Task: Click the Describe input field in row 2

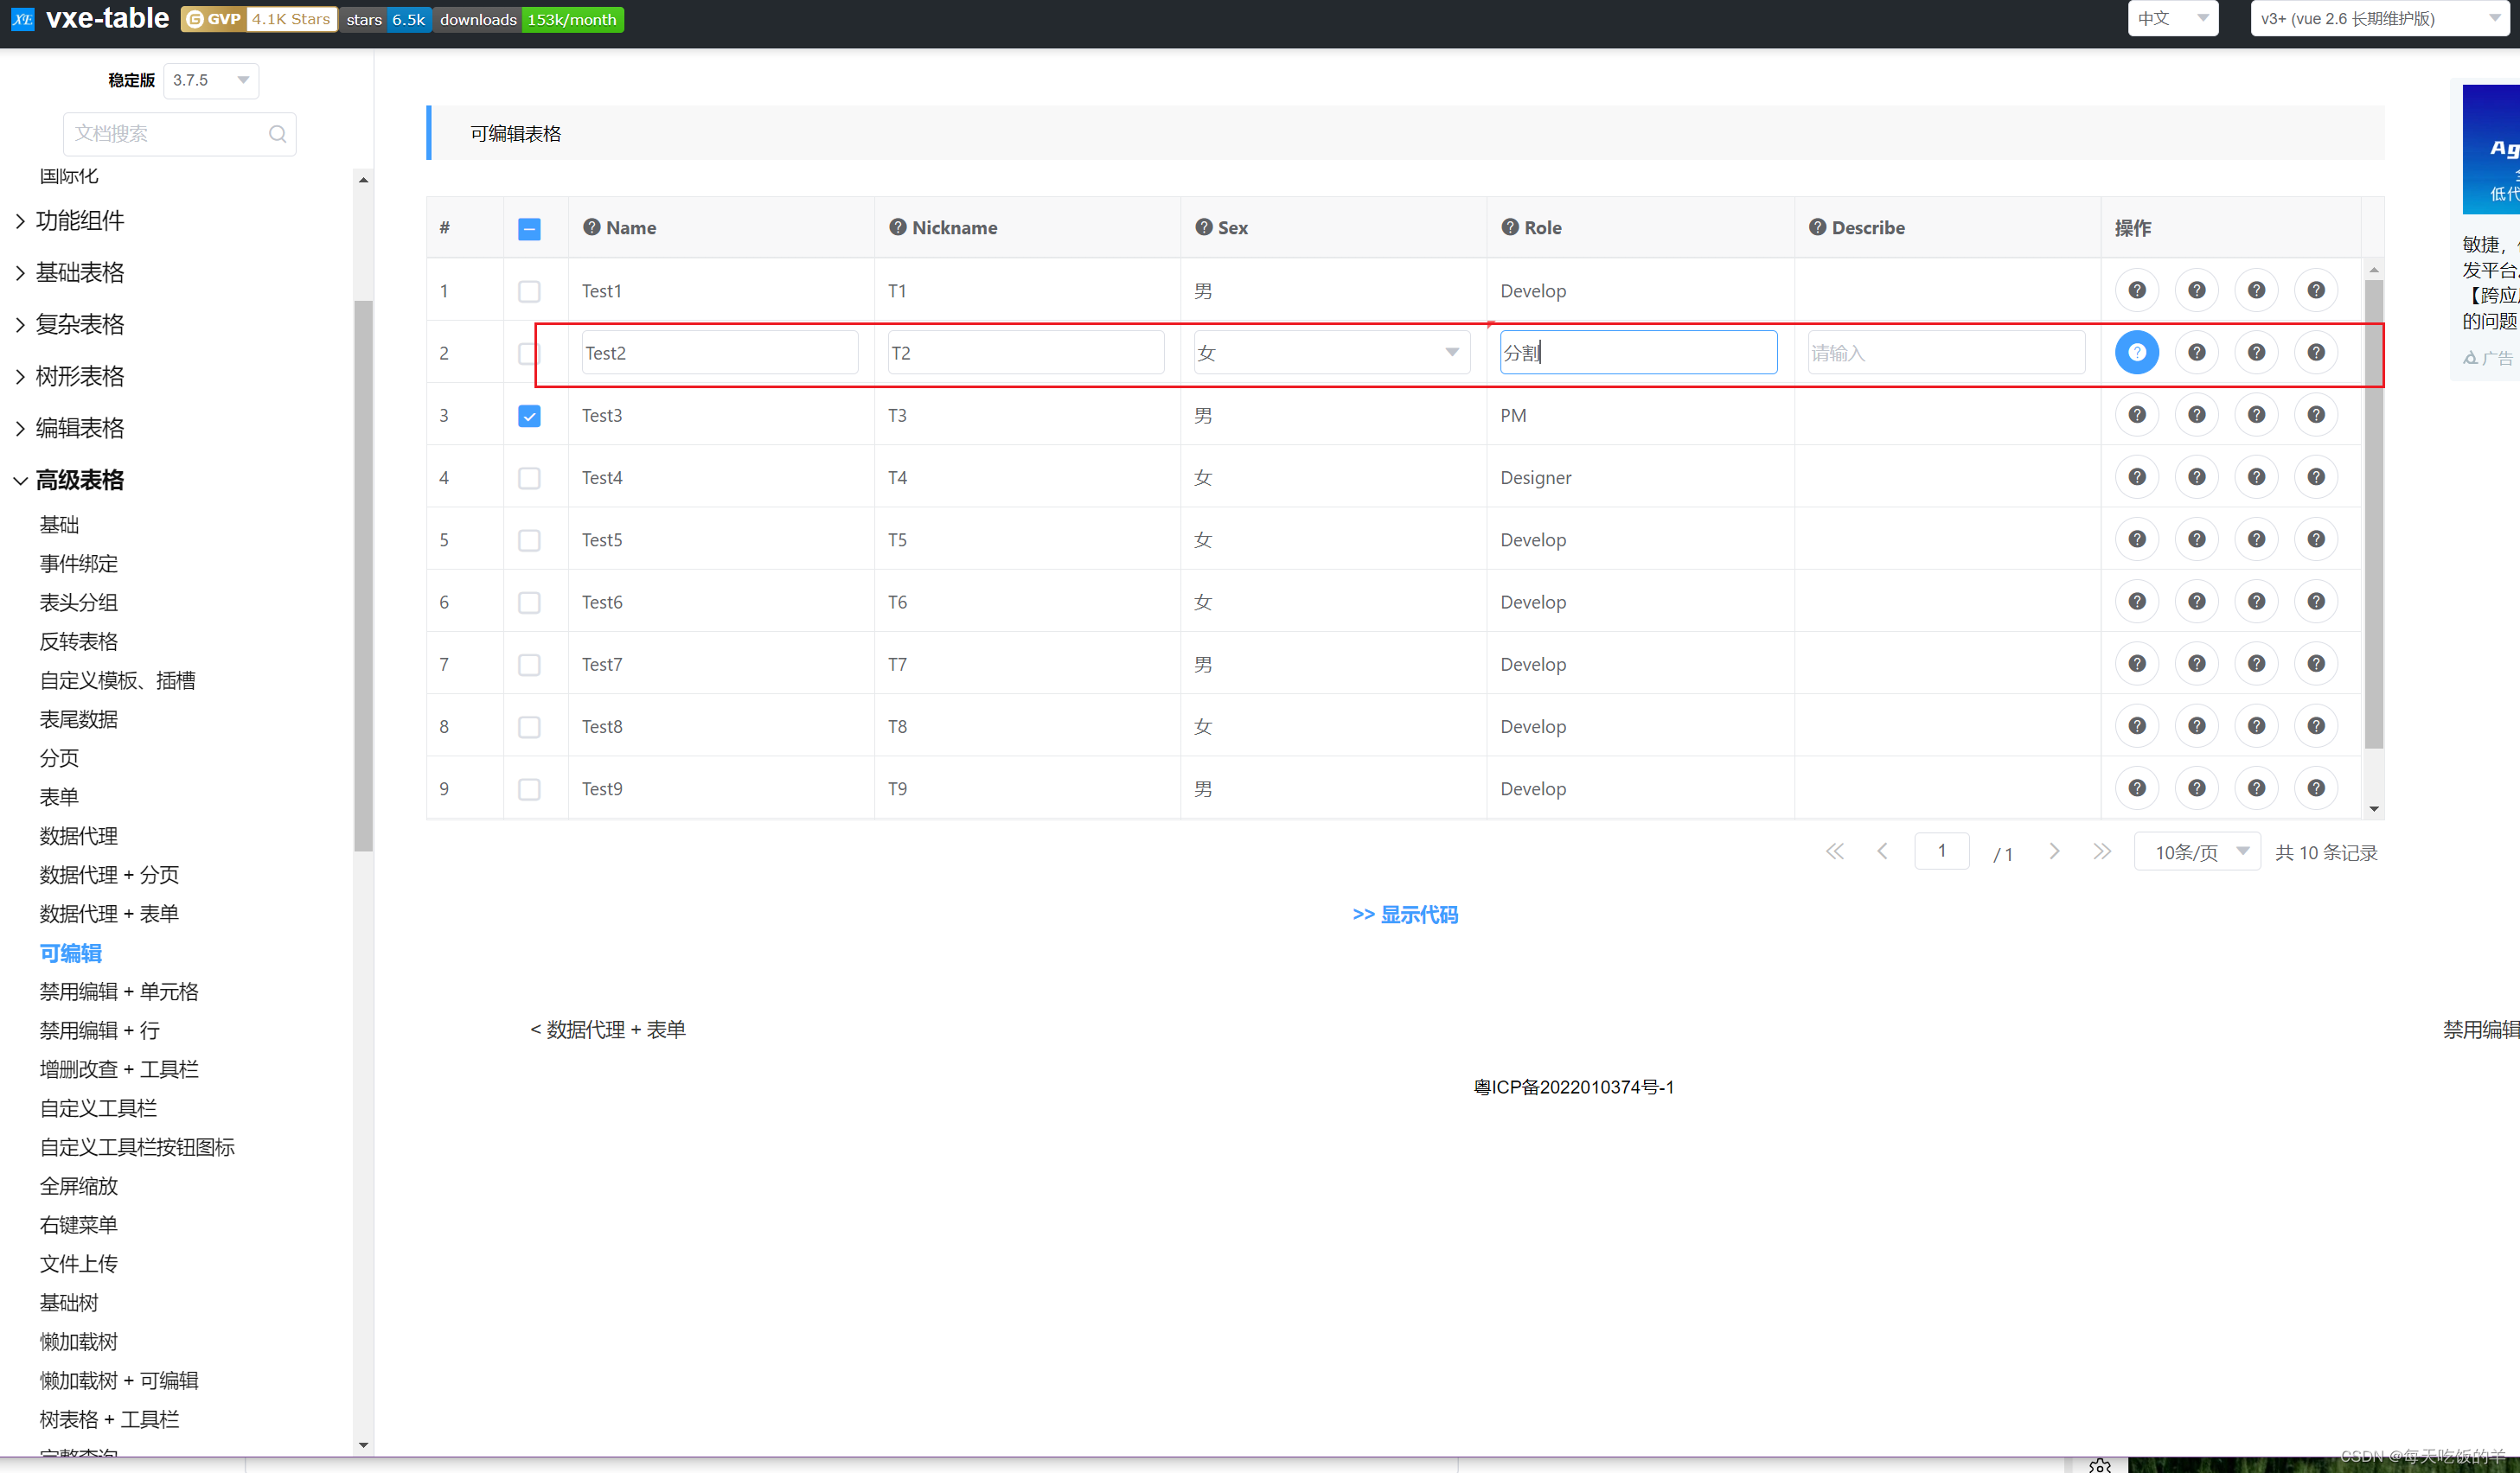Action: point(1945,353)
